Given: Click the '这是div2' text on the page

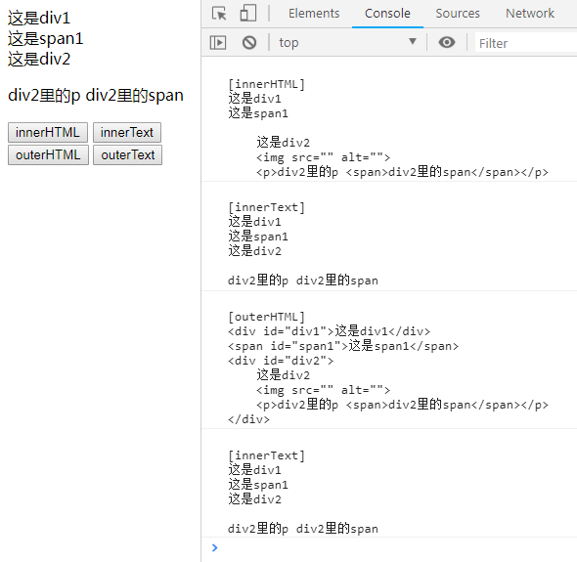Looking at the screenshot, I should (x=39, y=60).
